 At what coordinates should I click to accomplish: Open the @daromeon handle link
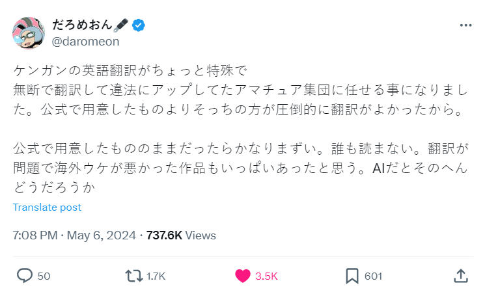(x=85, y=41)
